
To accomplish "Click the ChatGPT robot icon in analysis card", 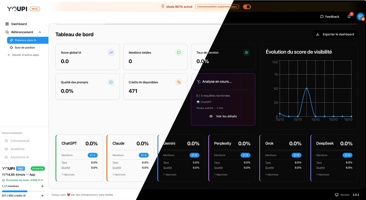I will tap(198, 102).
